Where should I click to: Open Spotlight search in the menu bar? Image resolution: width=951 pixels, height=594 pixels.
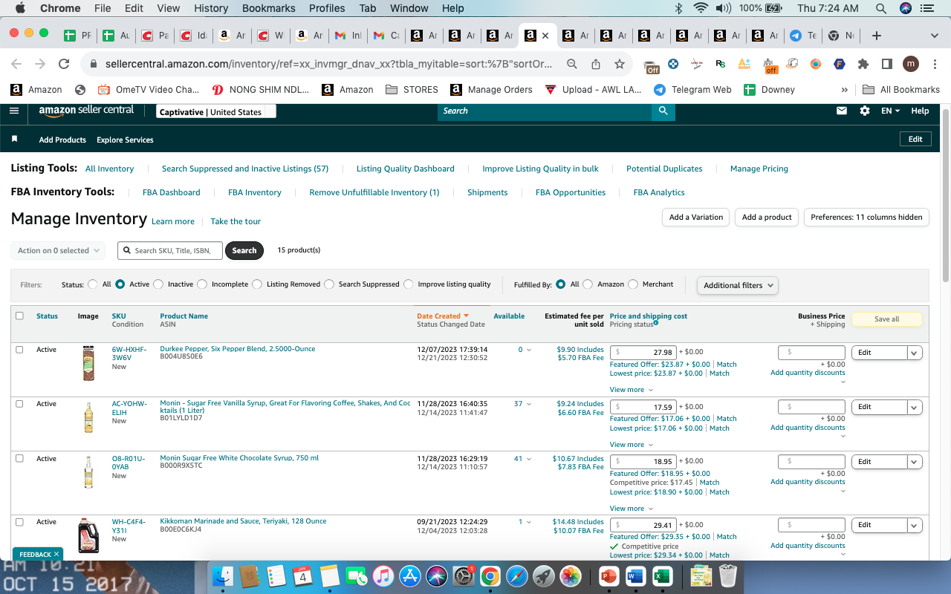pyautogui.click(x=881, y=8)
